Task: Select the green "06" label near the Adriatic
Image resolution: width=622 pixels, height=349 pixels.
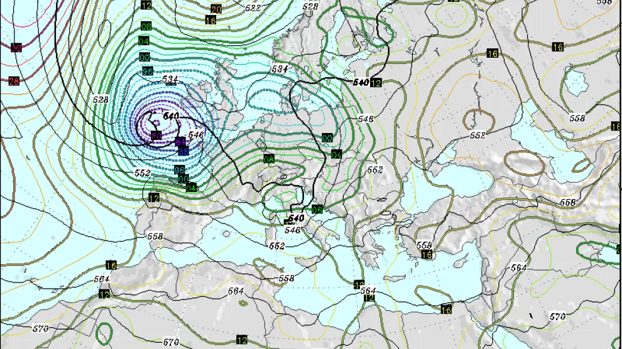Action: coord(317,210)
